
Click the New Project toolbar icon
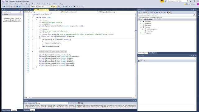11,7
